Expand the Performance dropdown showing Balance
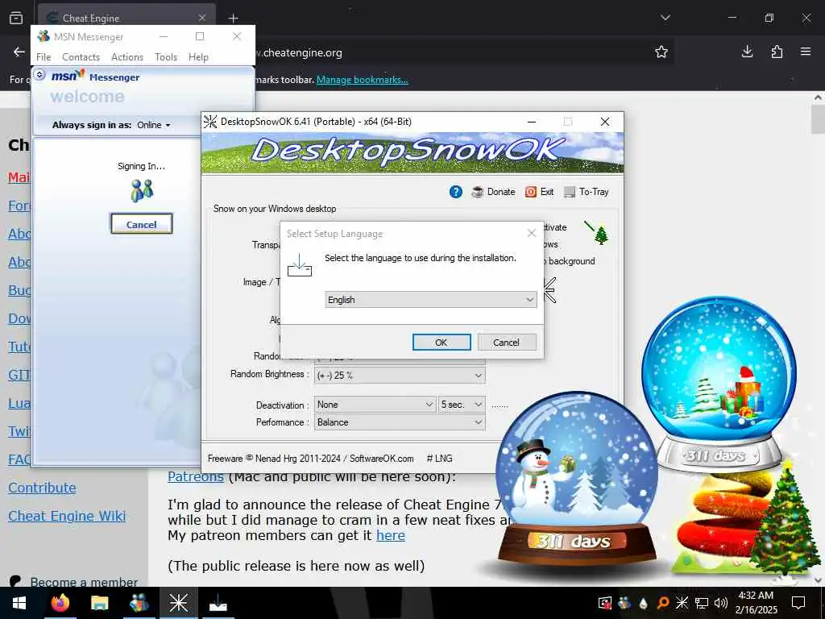The height and width of the screenshot is (619, 825). point(400,422)
